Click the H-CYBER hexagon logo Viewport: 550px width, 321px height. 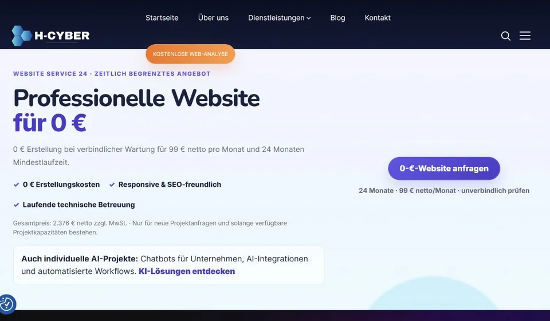point(21,36)
